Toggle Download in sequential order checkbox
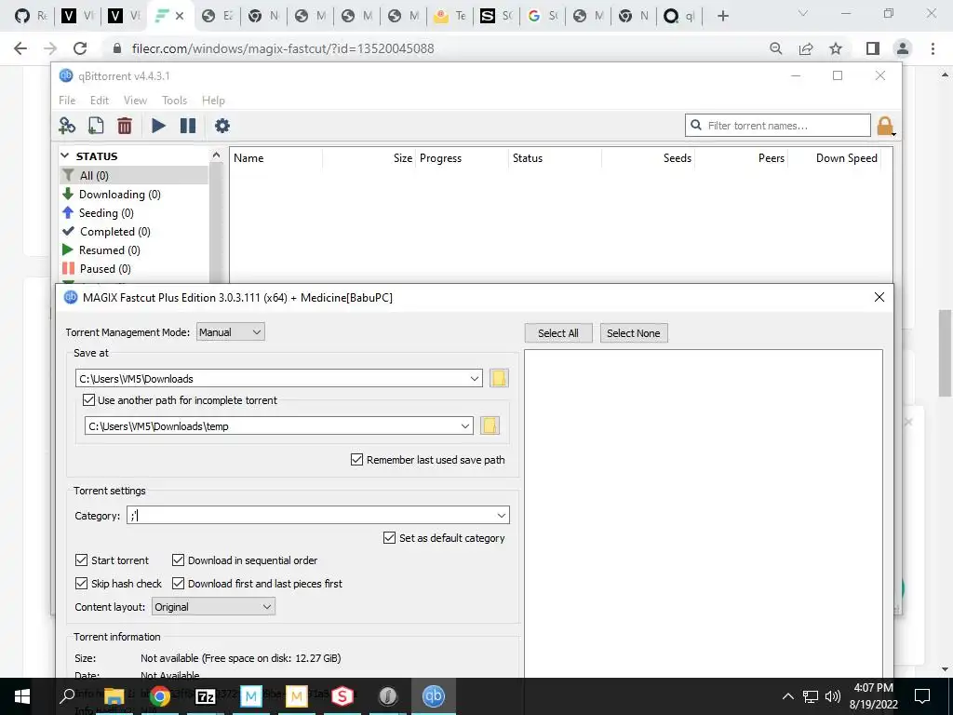Screen dimensions: 953x715 178,560
